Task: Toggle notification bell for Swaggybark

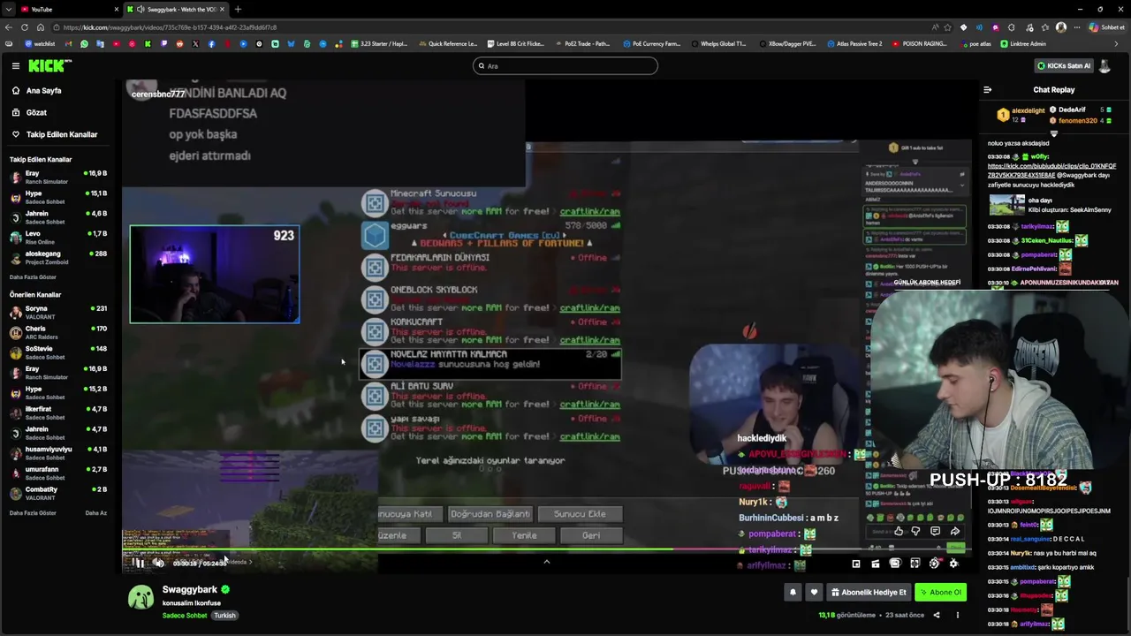Action: 793,592
